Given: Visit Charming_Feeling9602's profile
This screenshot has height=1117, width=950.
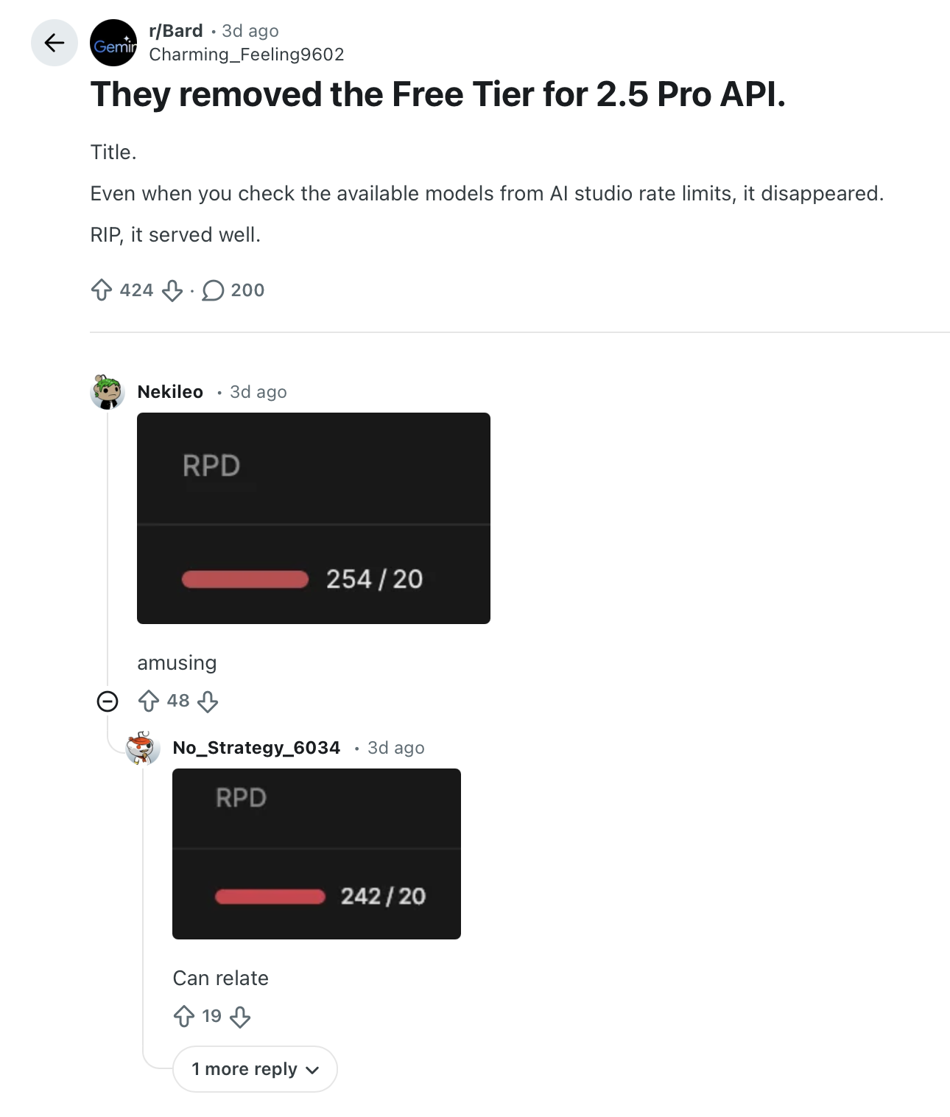Looking at the screenshot, I should click(246, 55).
